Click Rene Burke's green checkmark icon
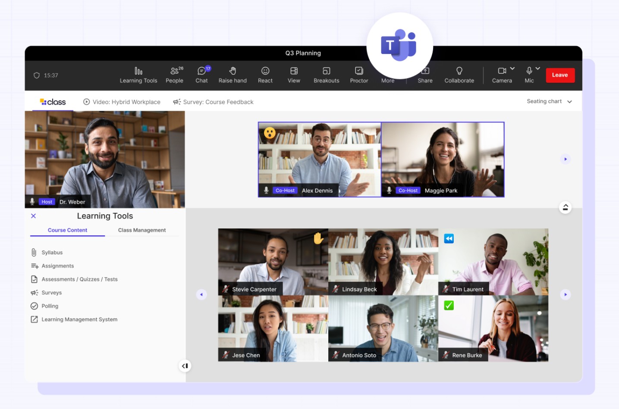619x409 pixels. click(x=449, y=306)
